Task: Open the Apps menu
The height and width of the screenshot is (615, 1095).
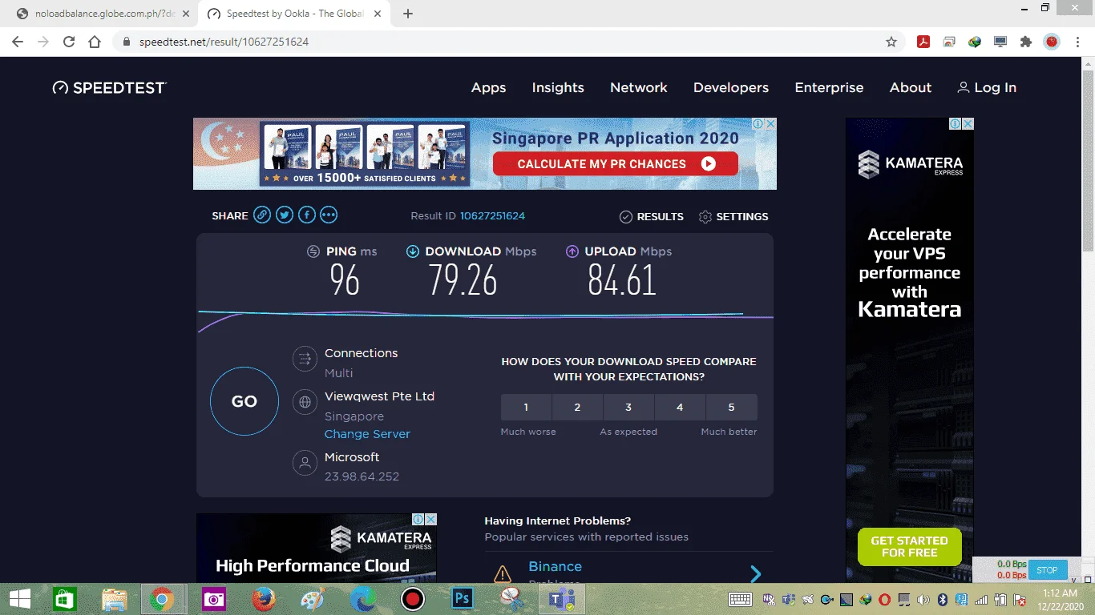Action: click(488, 88)
